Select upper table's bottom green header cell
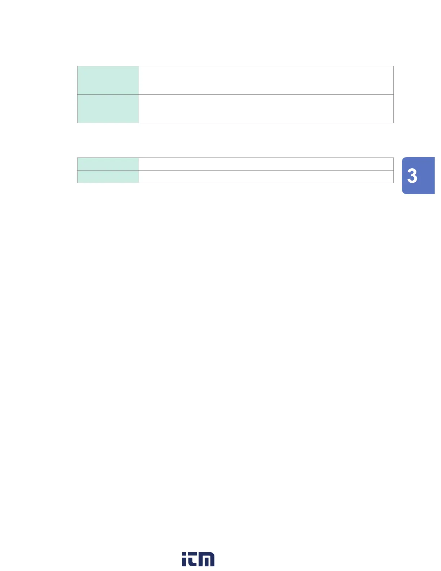Screen dimensions: 441x571 click(x=108, y=109)
